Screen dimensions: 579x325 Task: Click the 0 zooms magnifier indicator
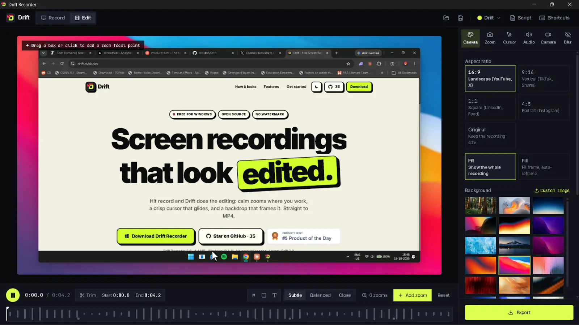coord(375,295)
